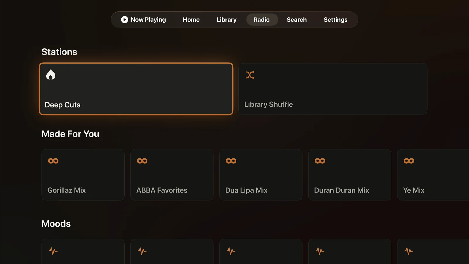This screenshot has width=469, height=264.
Task: Select the Radio tab
Action: click(262, 20)
